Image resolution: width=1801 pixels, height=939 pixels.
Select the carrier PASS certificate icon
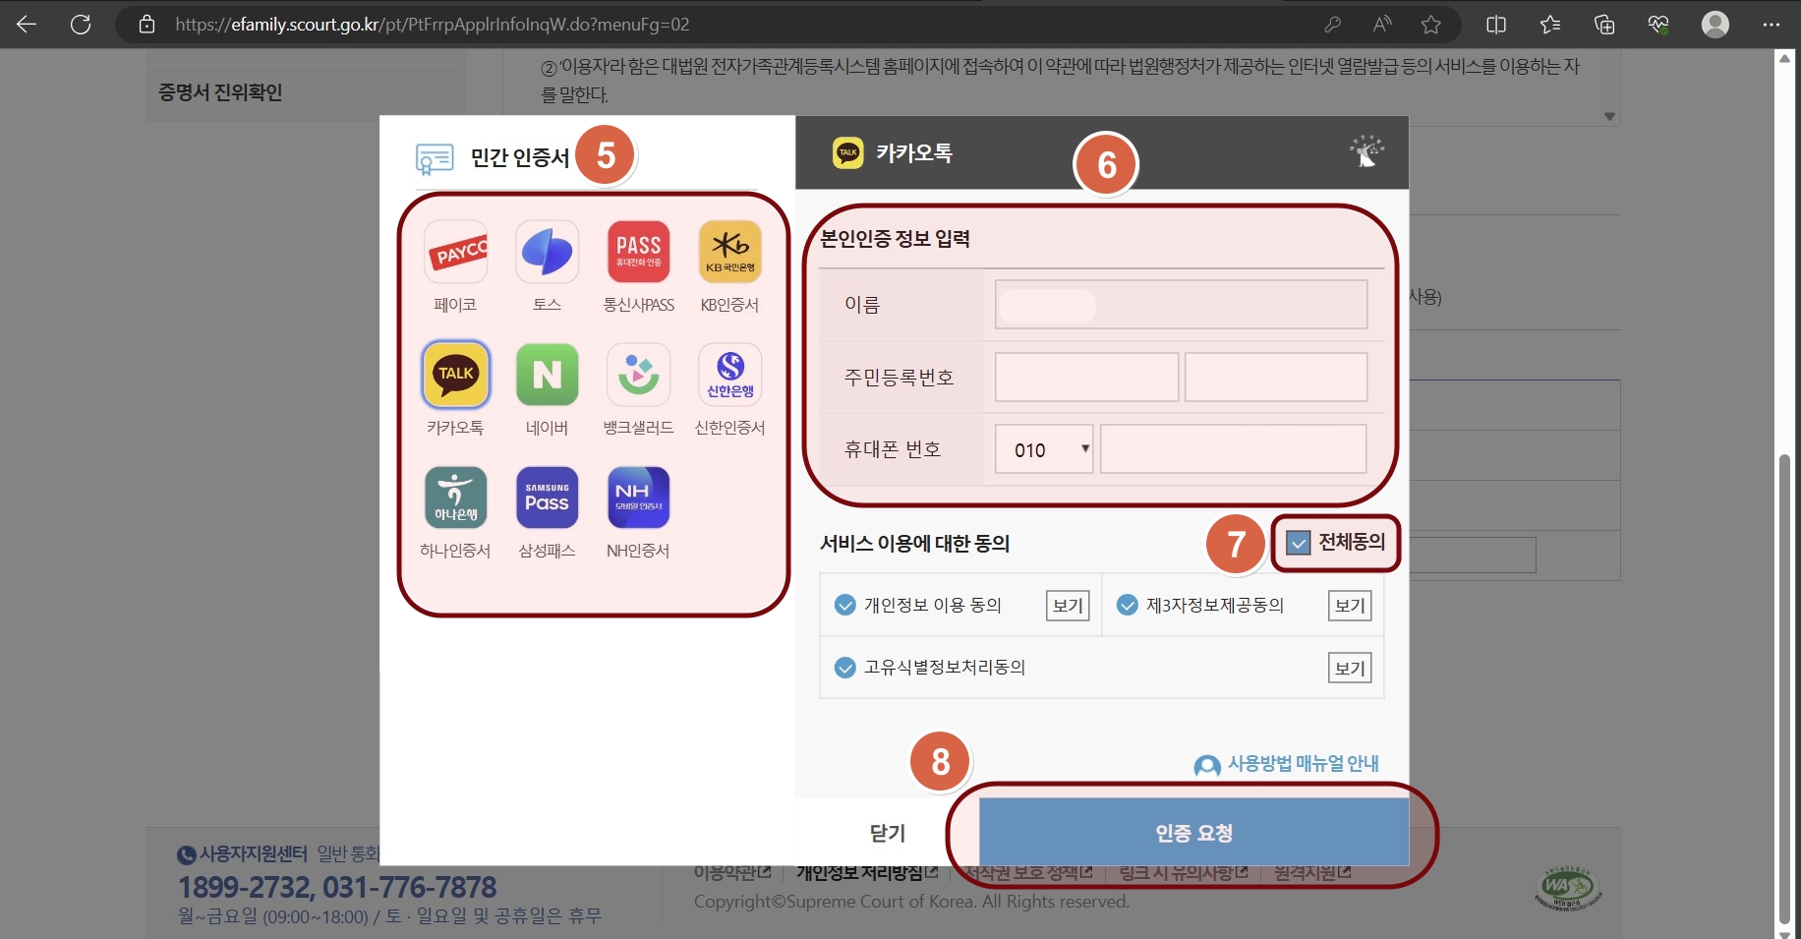[639, 252]
